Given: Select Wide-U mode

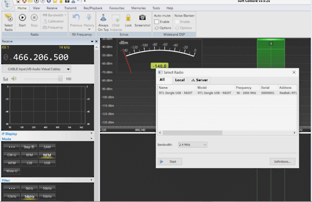Looking at the screenshot, I should click(x=12, y=171).
